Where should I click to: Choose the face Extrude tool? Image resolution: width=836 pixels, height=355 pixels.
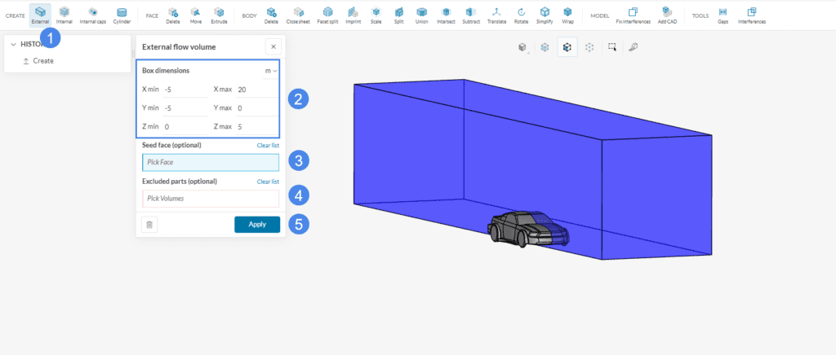point(218,14)
